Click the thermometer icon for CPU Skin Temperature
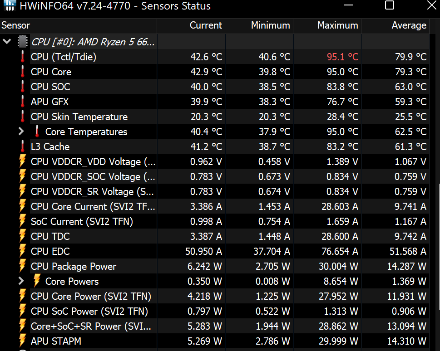This screenshot has width=440, height=351. coord(22,117)
